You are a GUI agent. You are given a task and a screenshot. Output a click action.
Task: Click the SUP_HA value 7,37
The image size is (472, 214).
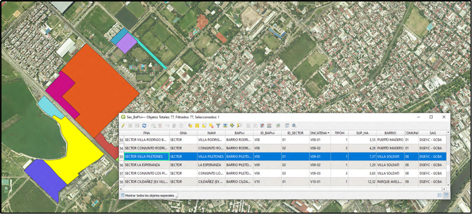click(362, 157)
